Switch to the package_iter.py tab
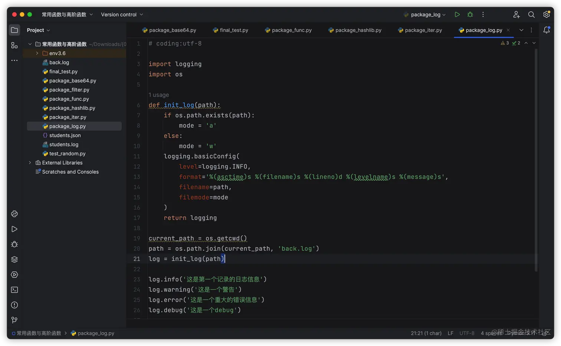 pos(420,30)
